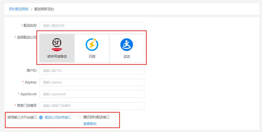This screenshot has height=132, width=262.
Task: Focus the 商家门店编号 input field
Action: coord(92,106)
